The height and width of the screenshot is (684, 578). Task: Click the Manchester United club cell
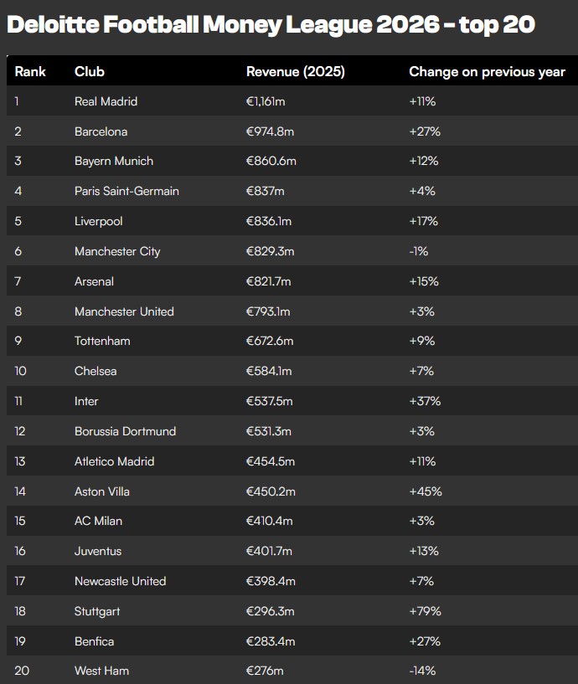pos(124,311)
